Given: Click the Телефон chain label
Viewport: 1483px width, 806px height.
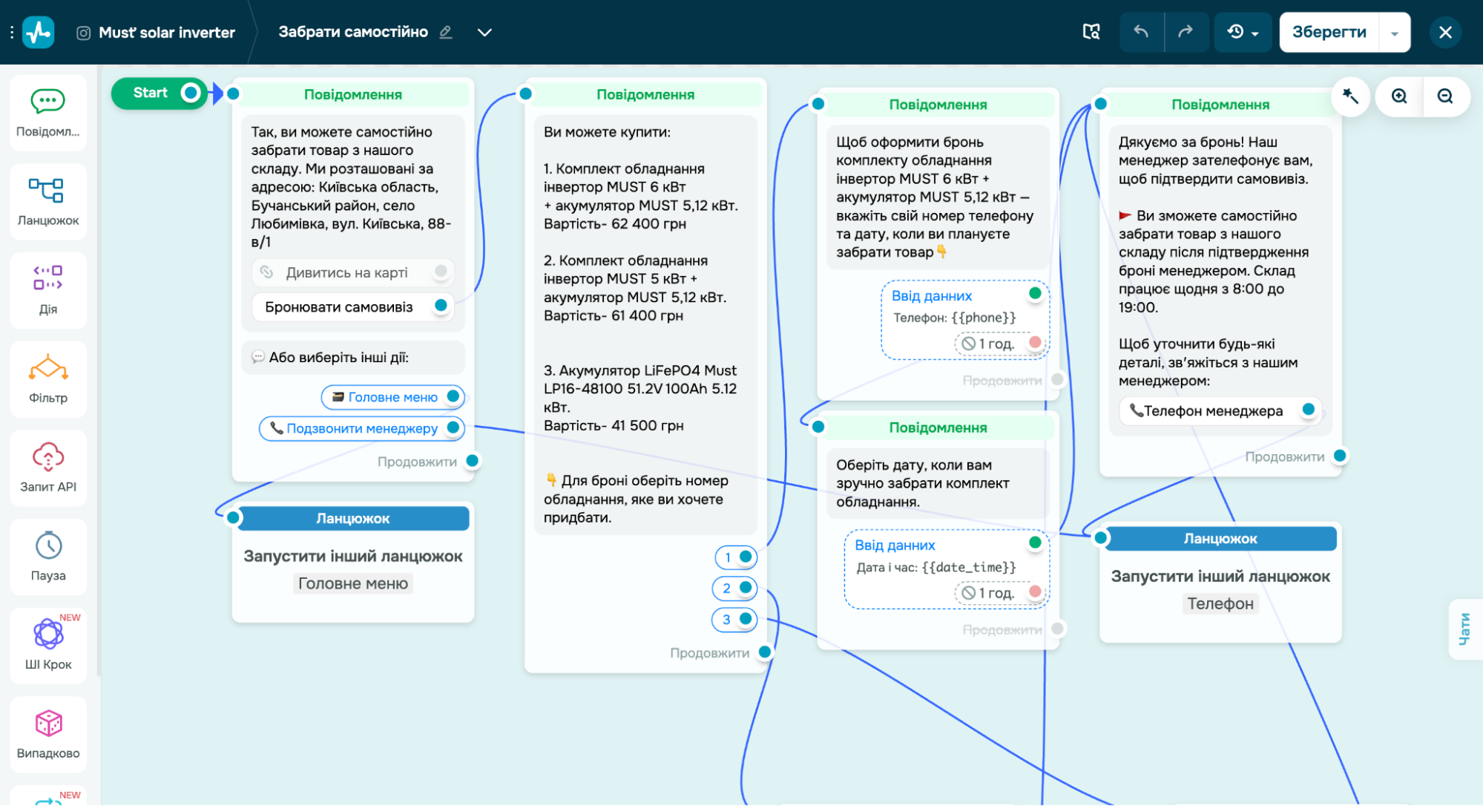Looking at the screenshot, I should click(x=1220, y=603).
